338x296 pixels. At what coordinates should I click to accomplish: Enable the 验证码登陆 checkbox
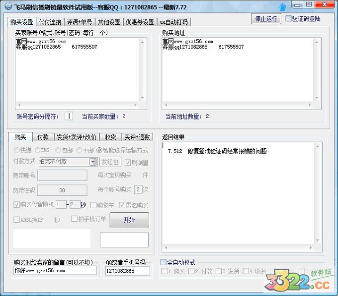click(x=288, y=18)
